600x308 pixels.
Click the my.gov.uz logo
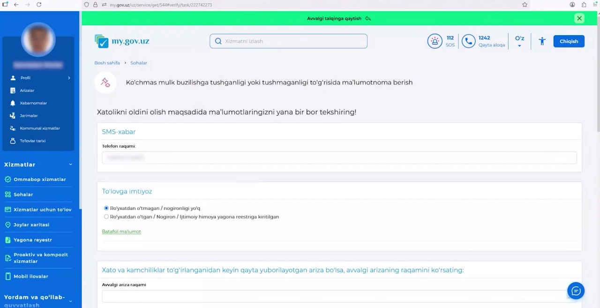122,41
